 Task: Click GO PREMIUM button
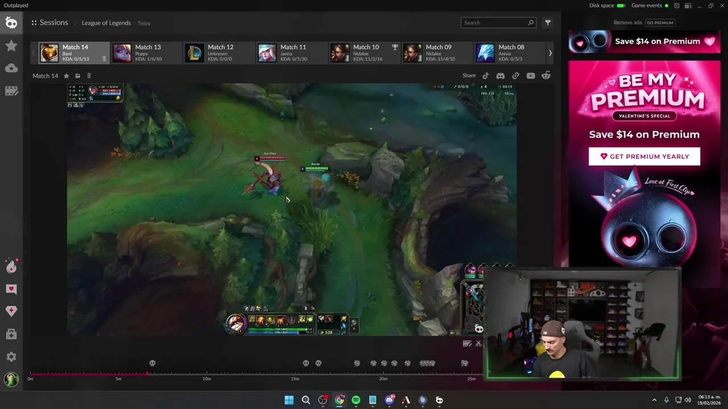660,23
